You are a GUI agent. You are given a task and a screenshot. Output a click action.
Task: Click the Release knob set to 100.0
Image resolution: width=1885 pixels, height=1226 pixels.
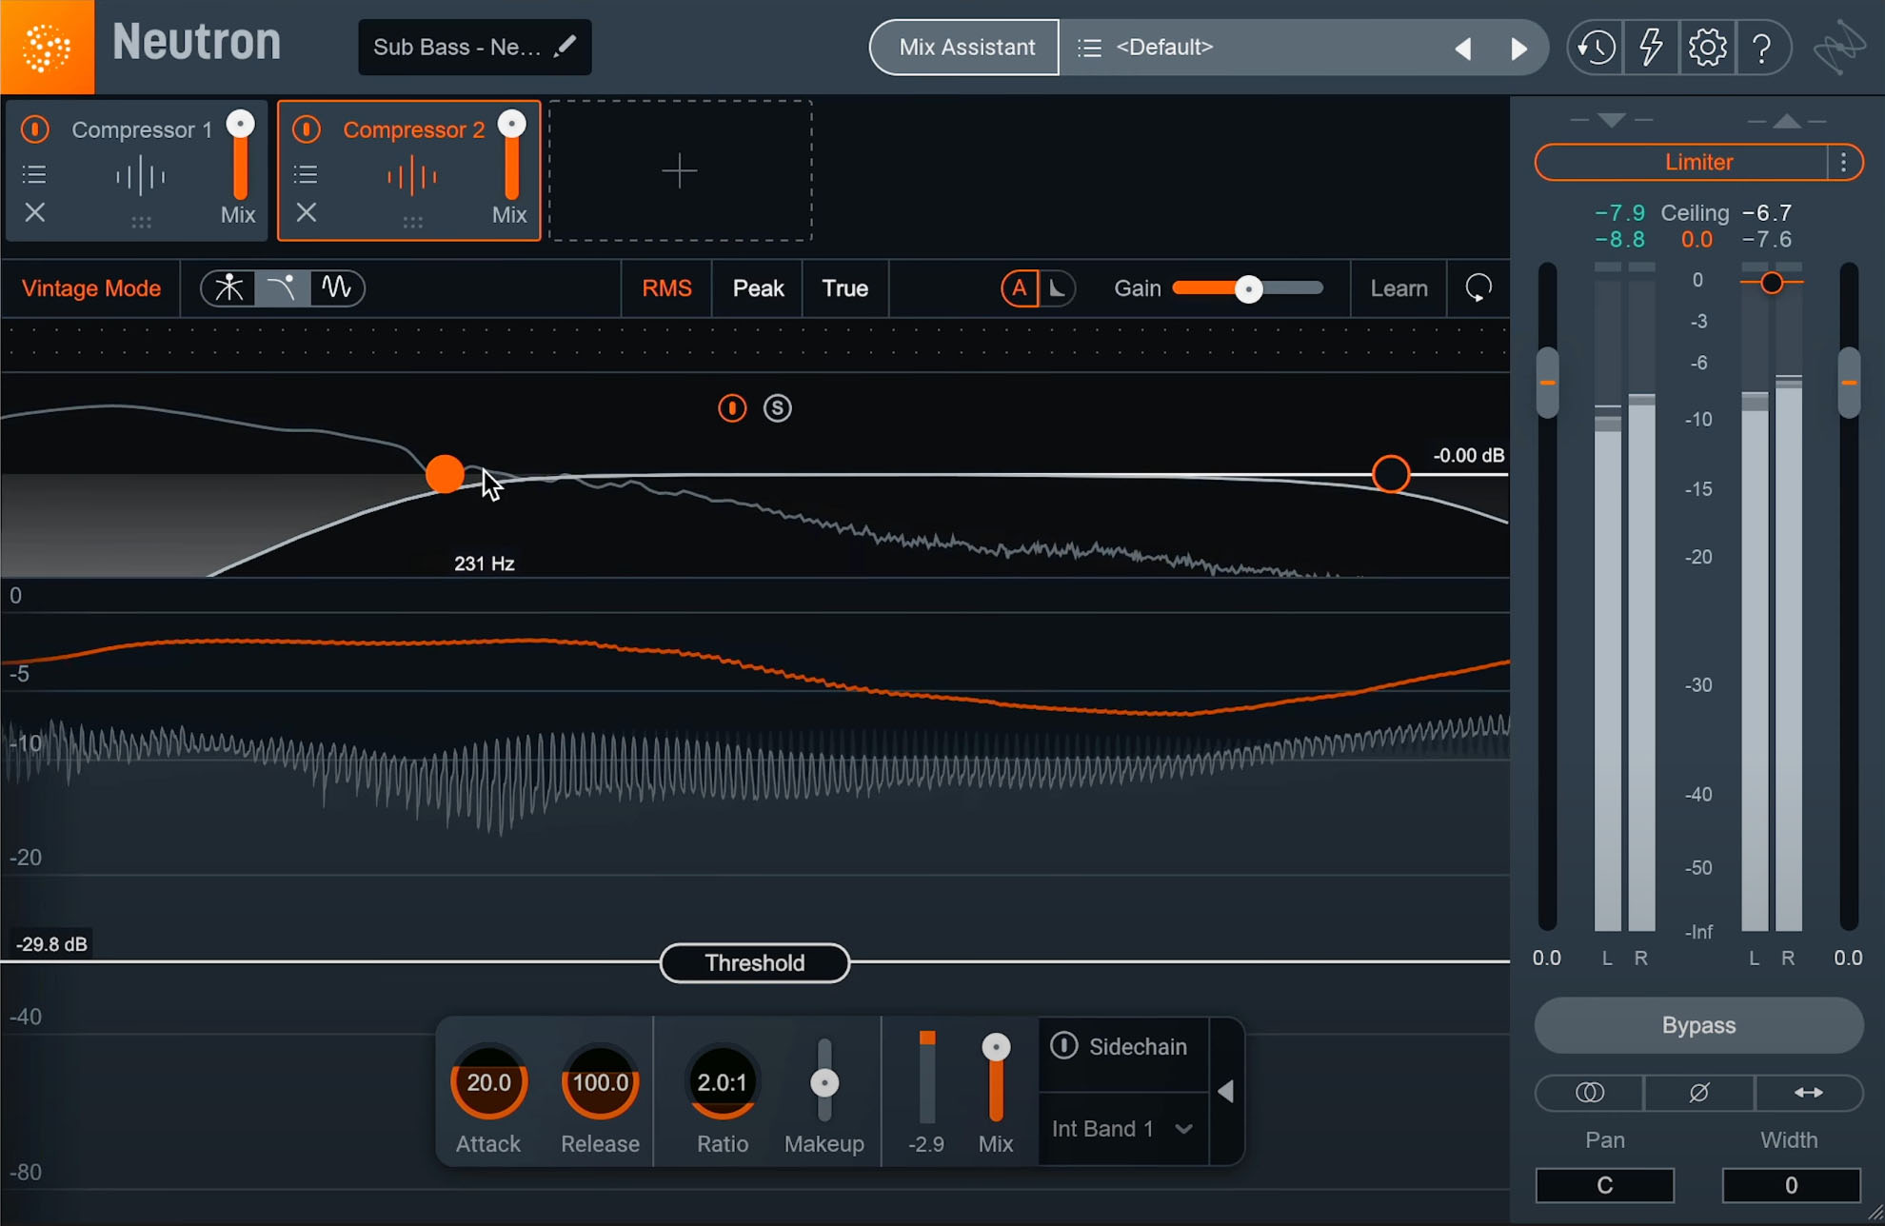[x=600, y=1082]
